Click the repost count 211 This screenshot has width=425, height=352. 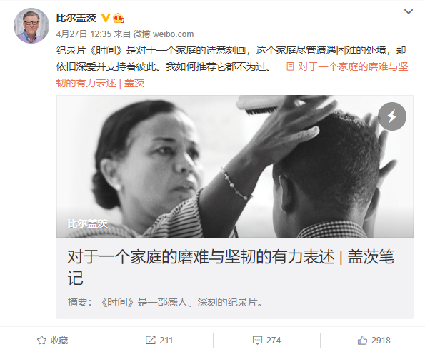coord(166,341)
